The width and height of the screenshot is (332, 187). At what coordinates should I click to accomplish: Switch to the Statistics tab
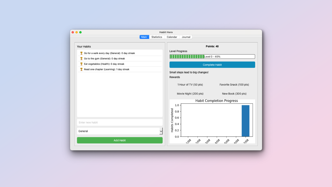pyautogui.click(x=157, y=37)
